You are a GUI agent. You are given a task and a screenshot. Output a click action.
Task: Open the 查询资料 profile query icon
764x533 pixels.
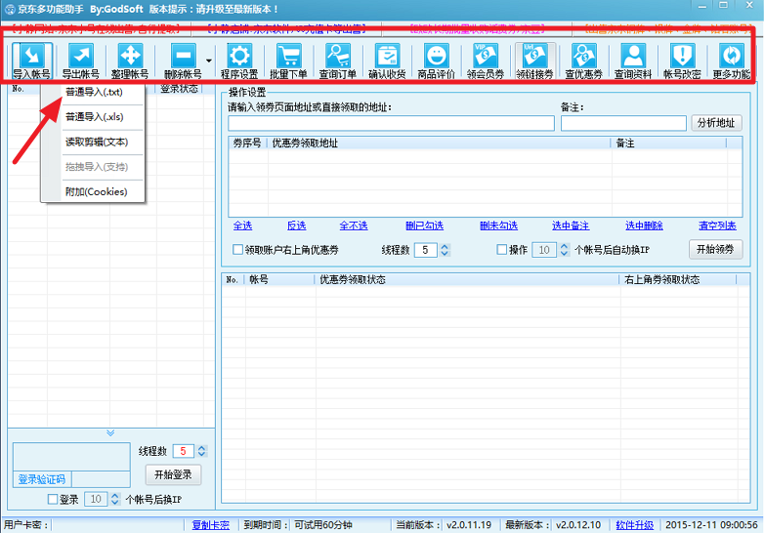tap(633, 61)
